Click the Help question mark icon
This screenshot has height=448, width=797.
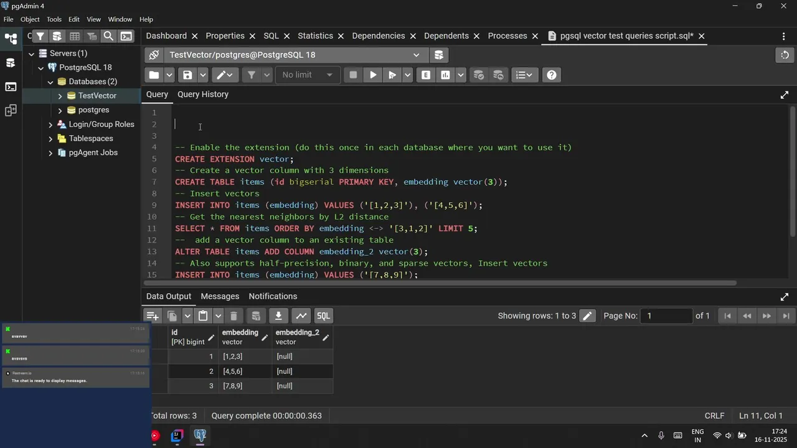click(552, 75)
